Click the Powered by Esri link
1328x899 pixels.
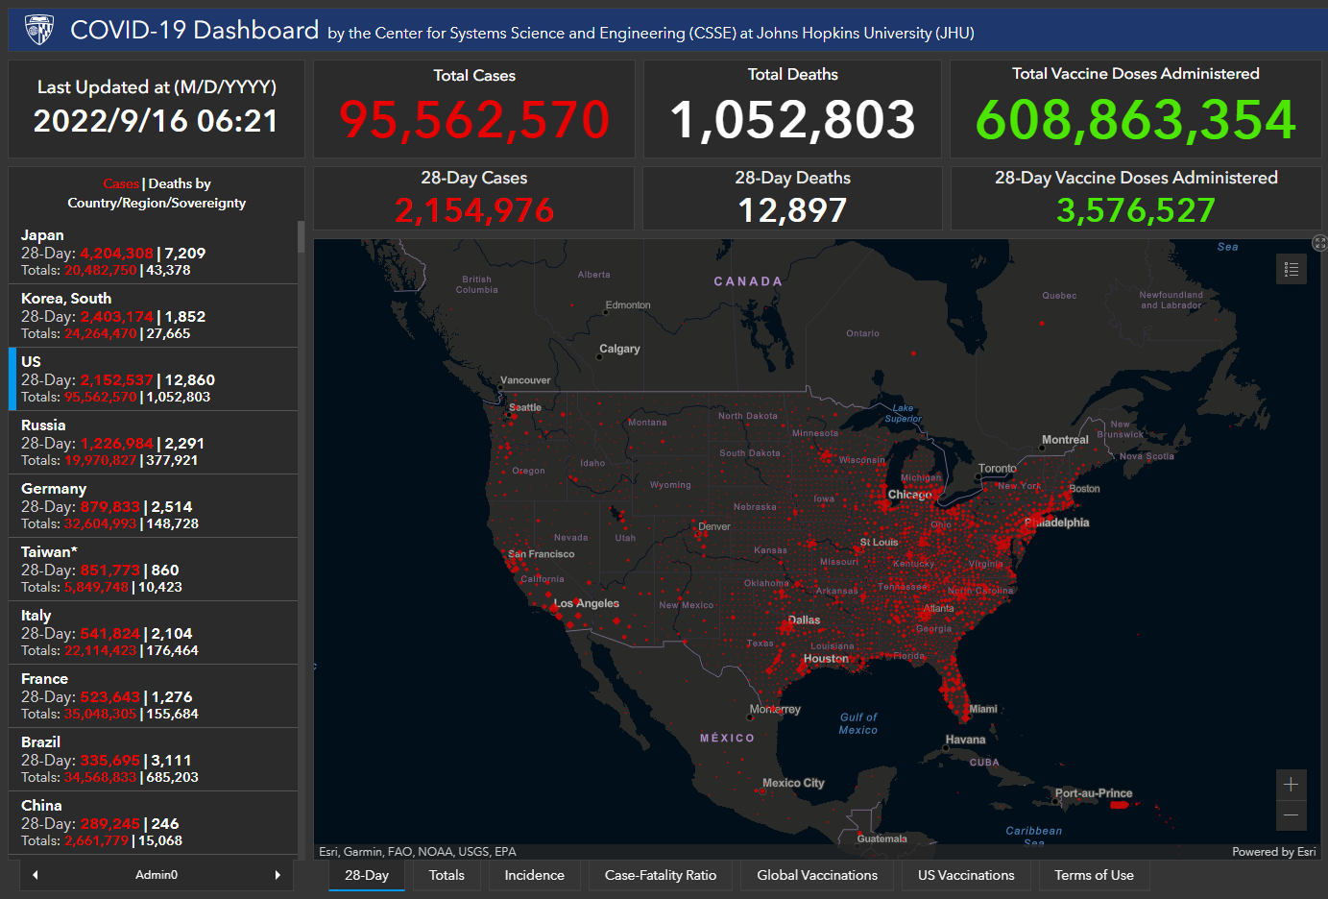[x=1274, y=852]
